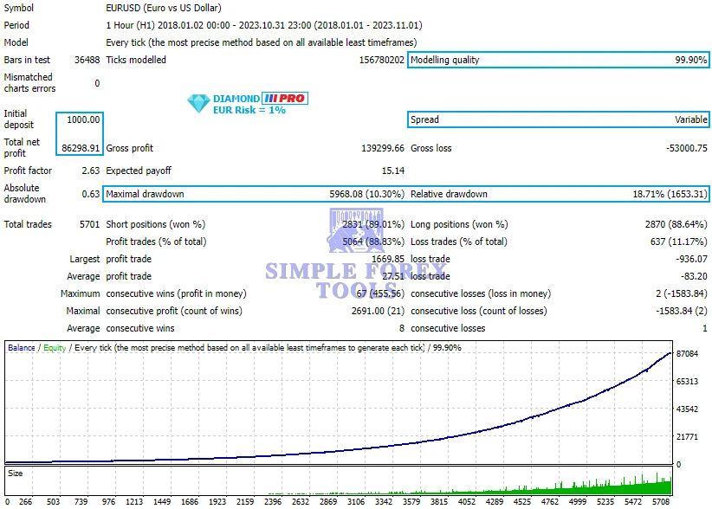This screenshot has width=712, height=509.
Task: Select the Spread Variable box
Action: (x=559, y=119)
